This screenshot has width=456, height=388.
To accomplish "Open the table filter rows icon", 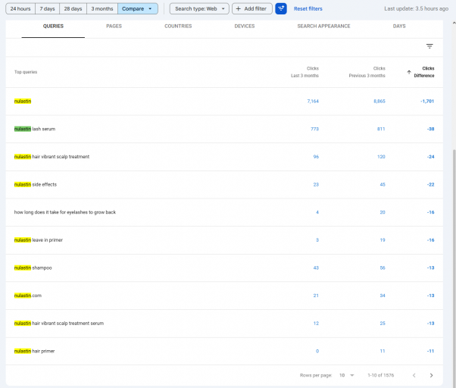I will click(x=429, y=46).
